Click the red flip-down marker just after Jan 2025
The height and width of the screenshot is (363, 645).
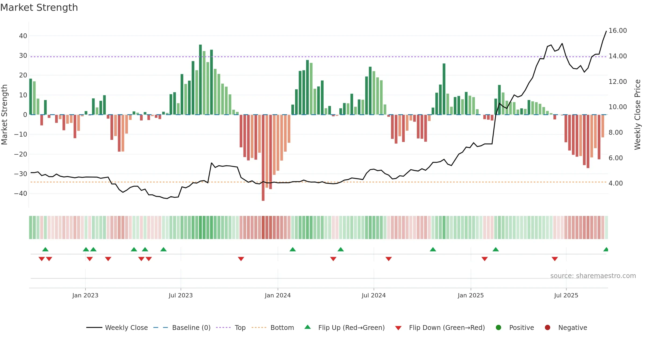[485, 259]
